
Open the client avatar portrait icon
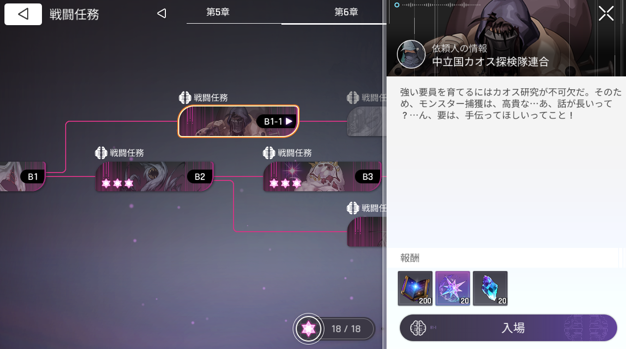click(411, 54)
